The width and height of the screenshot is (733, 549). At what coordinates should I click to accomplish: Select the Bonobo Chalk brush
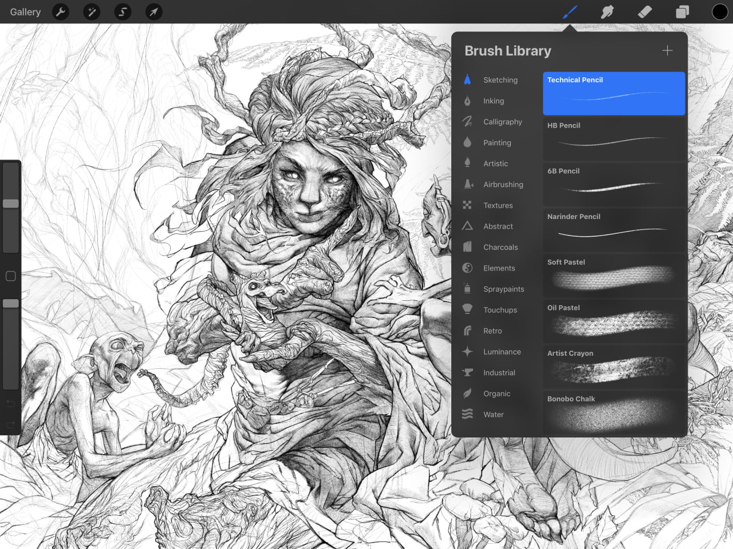click(613, 412)
